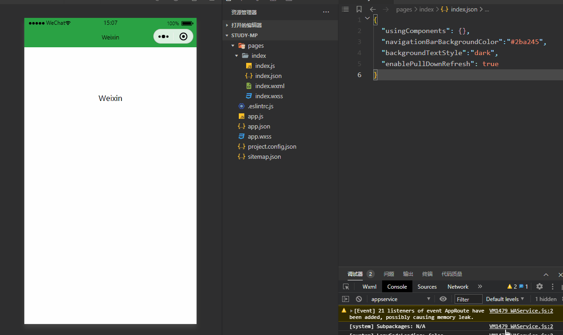Switch to the 代码质量 tab

point(452,274)
